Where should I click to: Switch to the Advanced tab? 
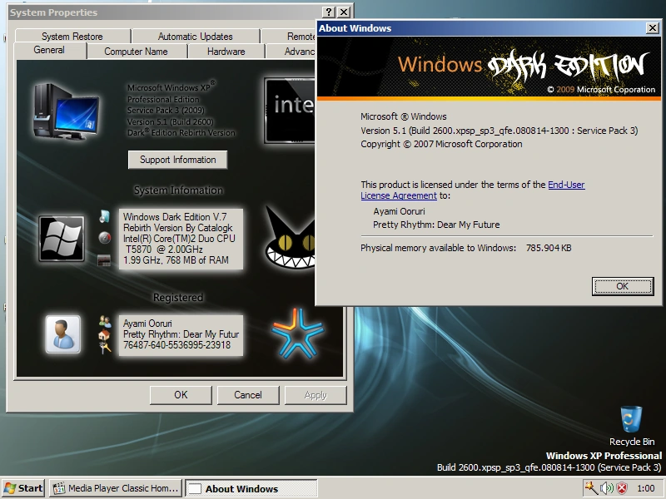(291, 52)
